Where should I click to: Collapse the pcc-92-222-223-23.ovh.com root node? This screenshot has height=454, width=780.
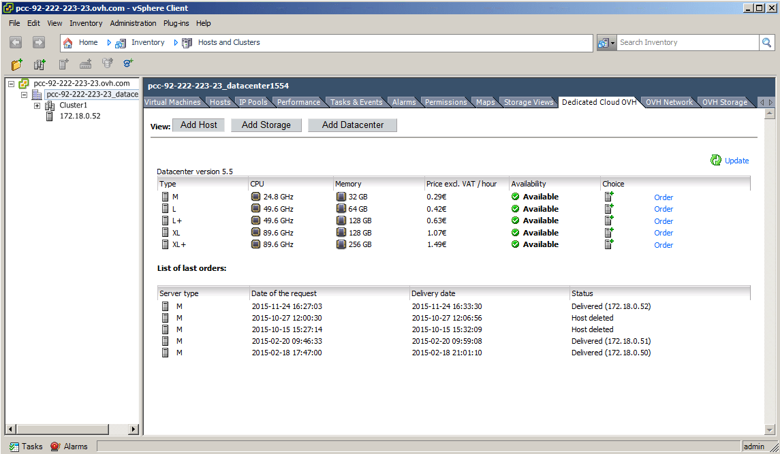click(x=11, y=84)
